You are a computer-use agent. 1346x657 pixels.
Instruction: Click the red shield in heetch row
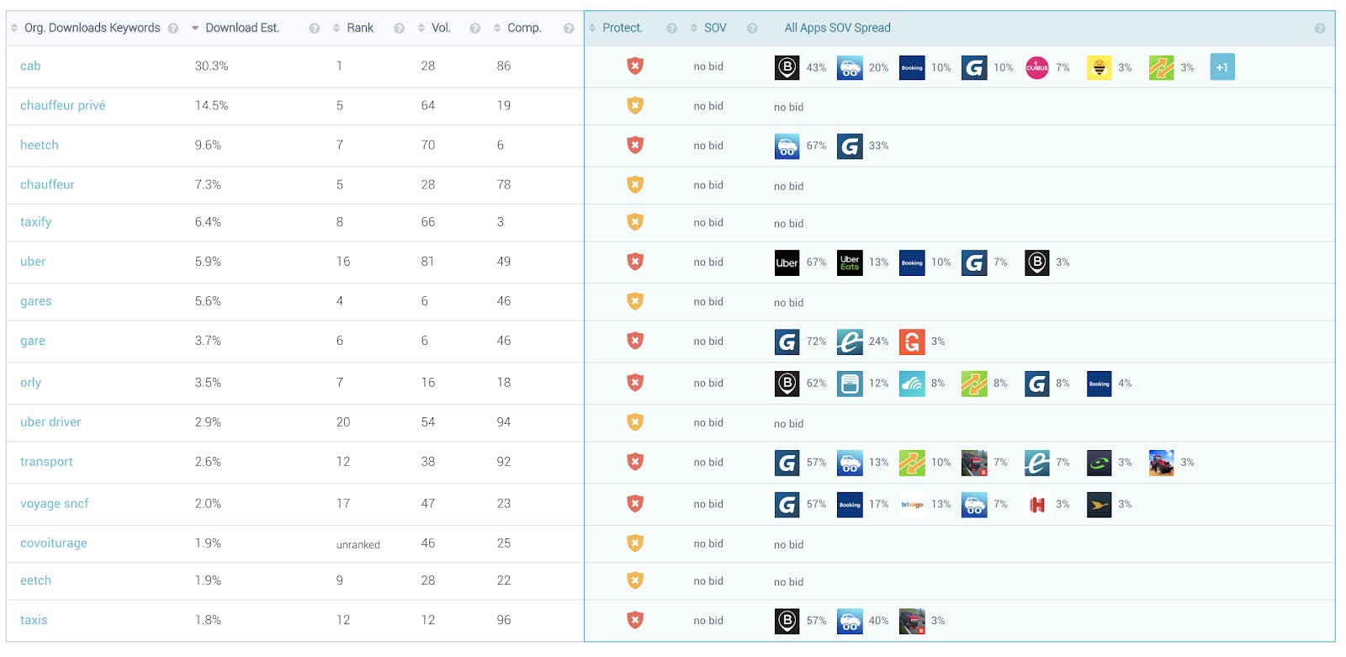coord(635,146)
